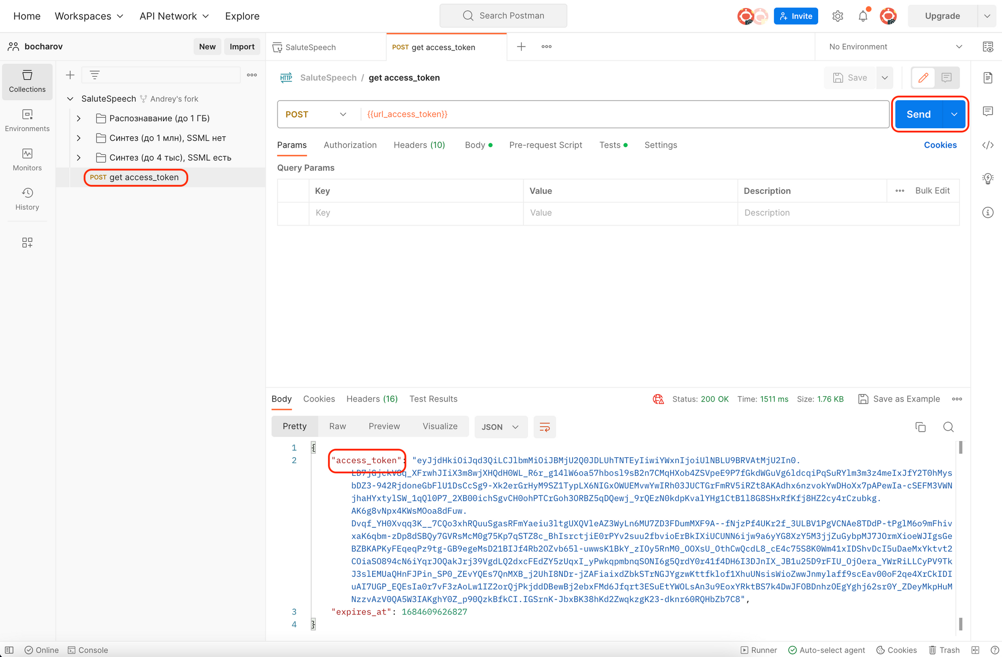1002x657 pixels.
Task: Open the Environments sidebar panel
Action: point(27,121)
